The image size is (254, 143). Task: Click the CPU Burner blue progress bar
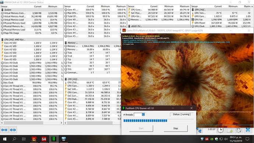click(x=158, y=121)
